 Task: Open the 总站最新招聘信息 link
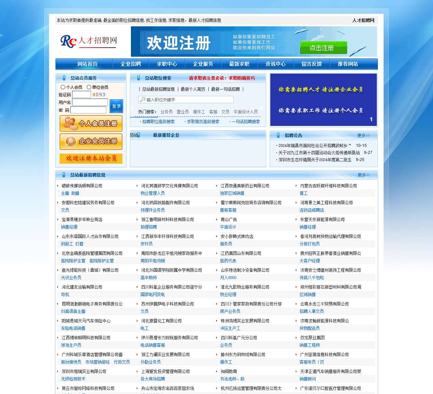[x=158, y=89]
